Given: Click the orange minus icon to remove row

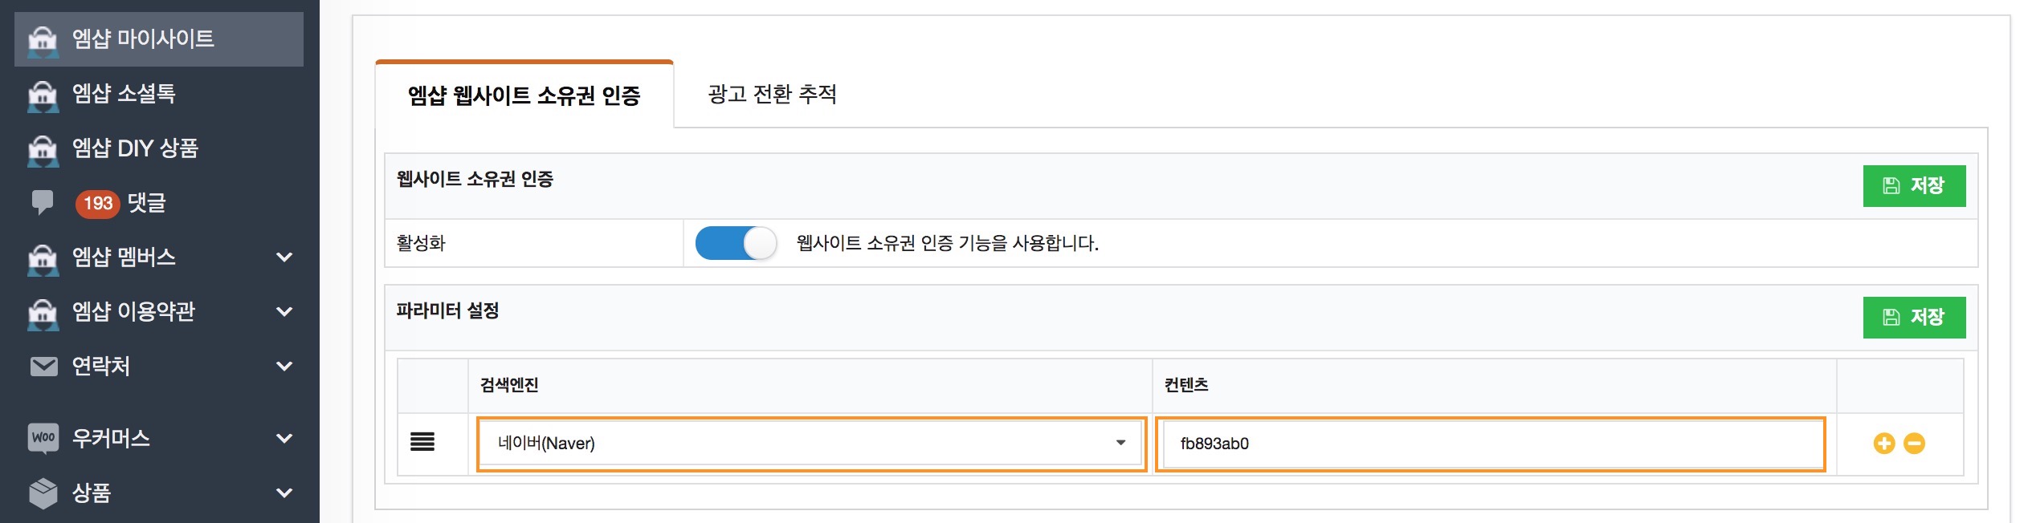Looking at the screenshot, I should tap(1914, 444).
